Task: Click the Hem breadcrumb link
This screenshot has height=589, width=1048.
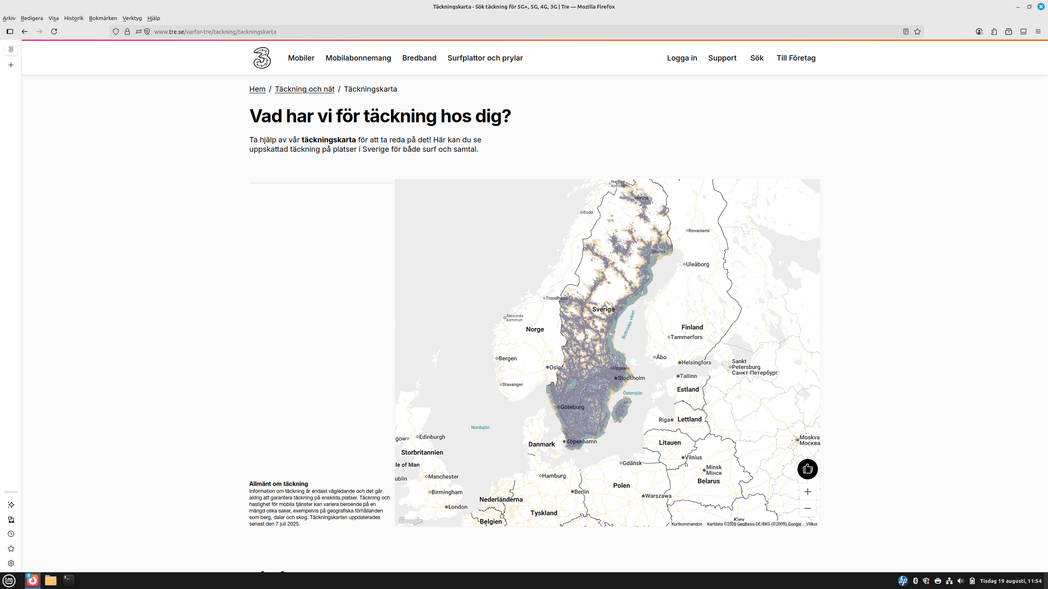Action: point(257,89)
